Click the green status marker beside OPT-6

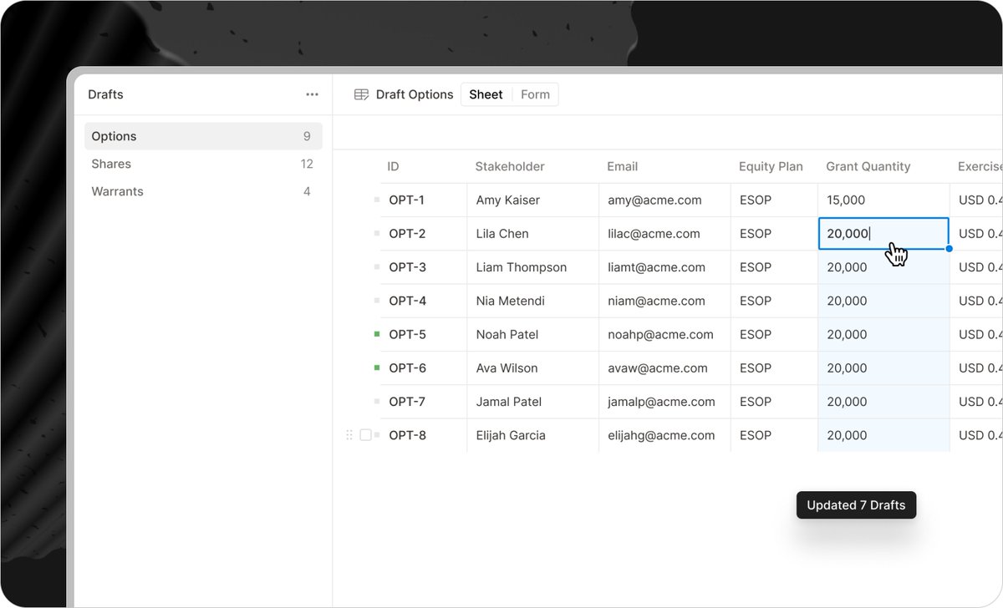[x=377, y=367]
